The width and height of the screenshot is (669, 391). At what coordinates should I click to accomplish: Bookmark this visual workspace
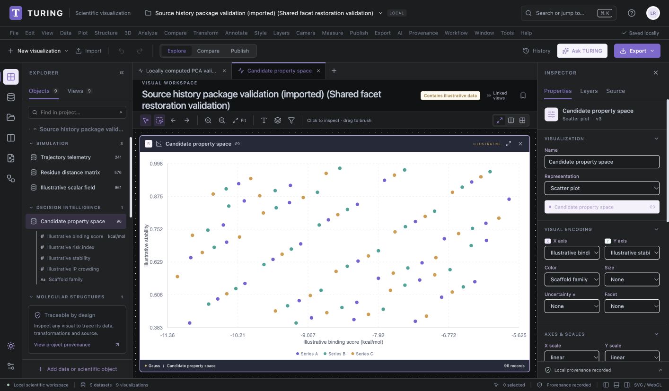click(x=523, y=96)
